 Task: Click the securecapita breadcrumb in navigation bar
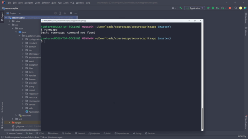pos(12,8)
